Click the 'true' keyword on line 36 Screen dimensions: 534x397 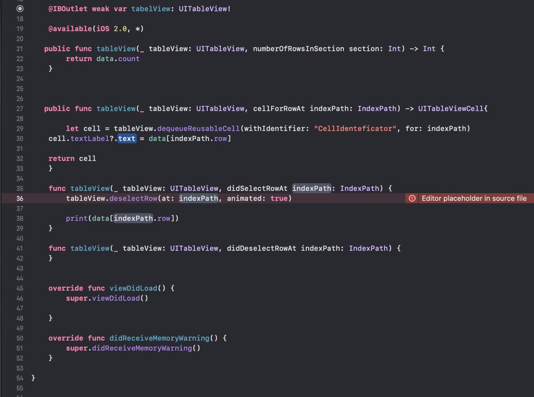click(x=279, y=198)
